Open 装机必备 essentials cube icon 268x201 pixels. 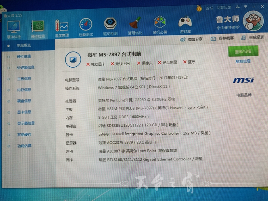click(160, 25)
